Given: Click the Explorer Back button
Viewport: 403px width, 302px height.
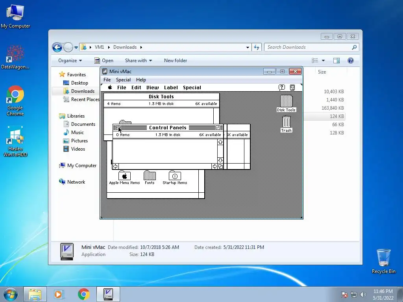Looking at the screenshot, I should click(x=57, y=47).
